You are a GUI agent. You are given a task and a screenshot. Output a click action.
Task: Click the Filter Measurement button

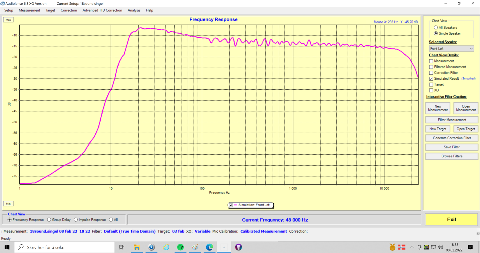click(x=452, y=120)
